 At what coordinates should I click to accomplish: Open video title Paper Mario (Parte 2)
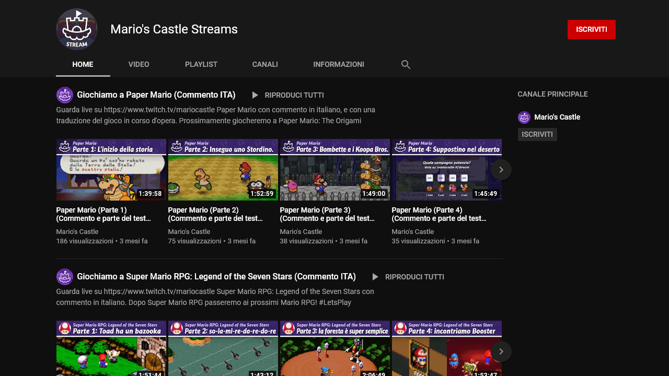tap(215, 214)
